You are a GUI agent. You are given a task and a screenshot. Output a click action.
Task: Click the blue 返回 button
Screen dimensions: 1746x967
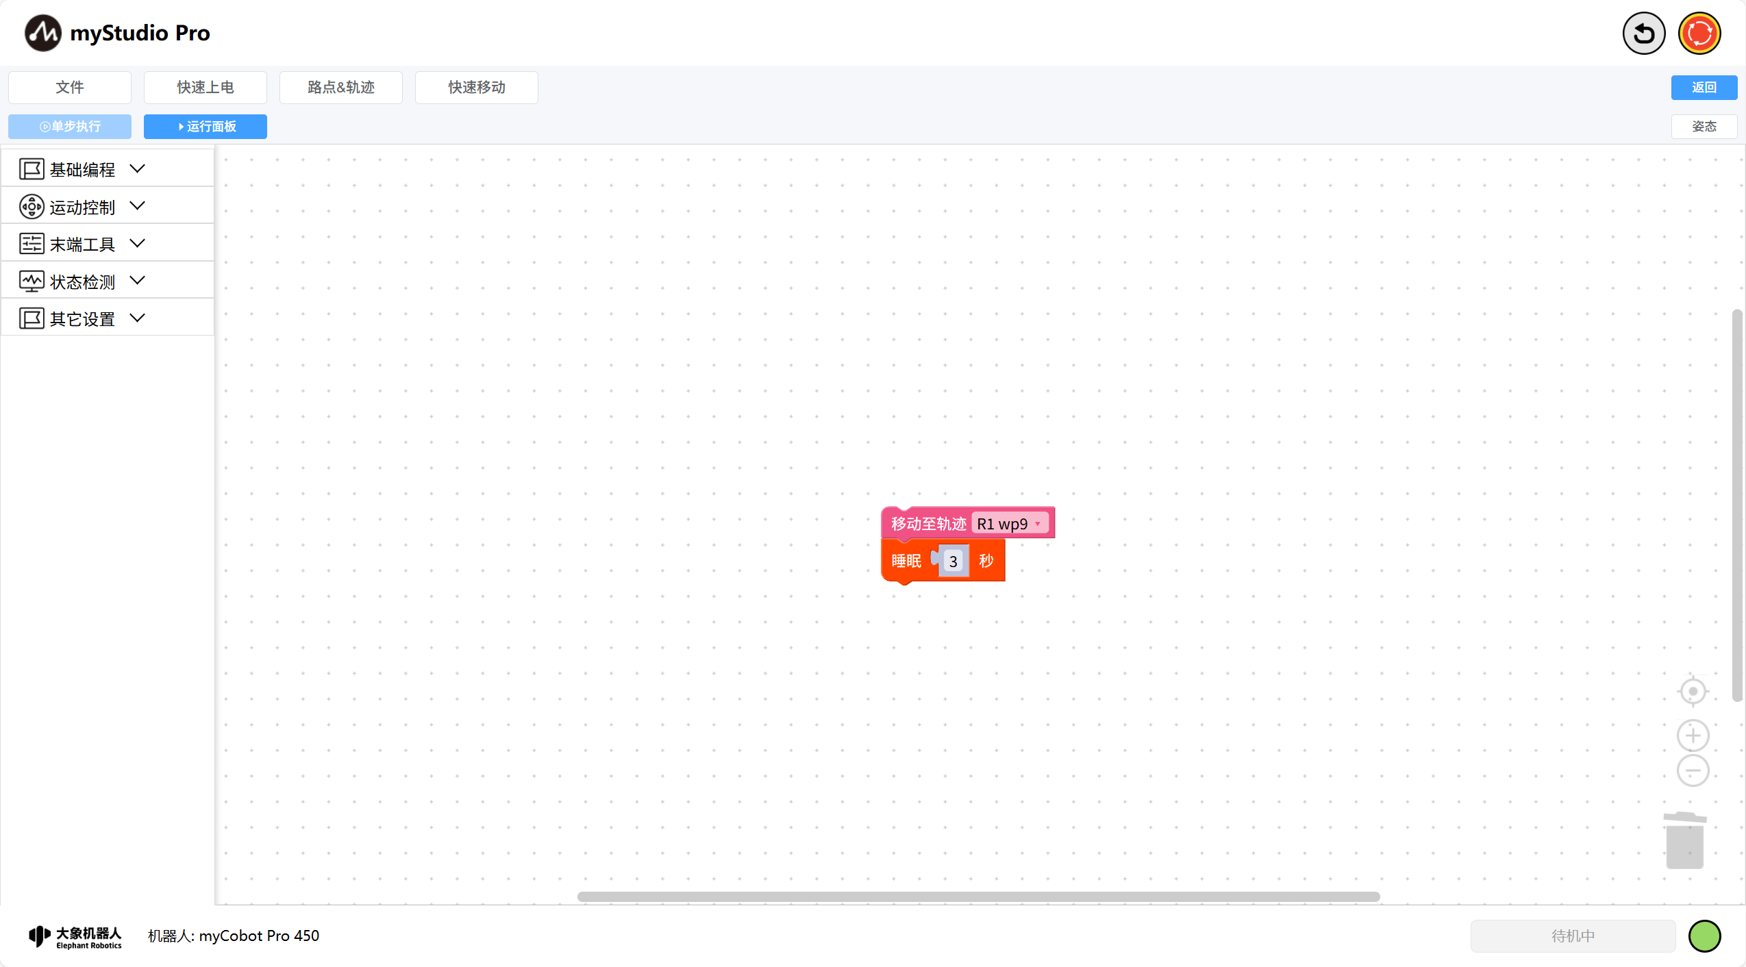click(1703, 88)
